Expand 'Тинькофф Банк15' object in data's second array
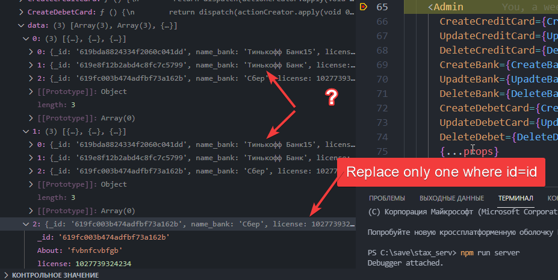Image resolution: width=558 pixels, height=280 pixels. pyautogui.click(x=31, y=145)
